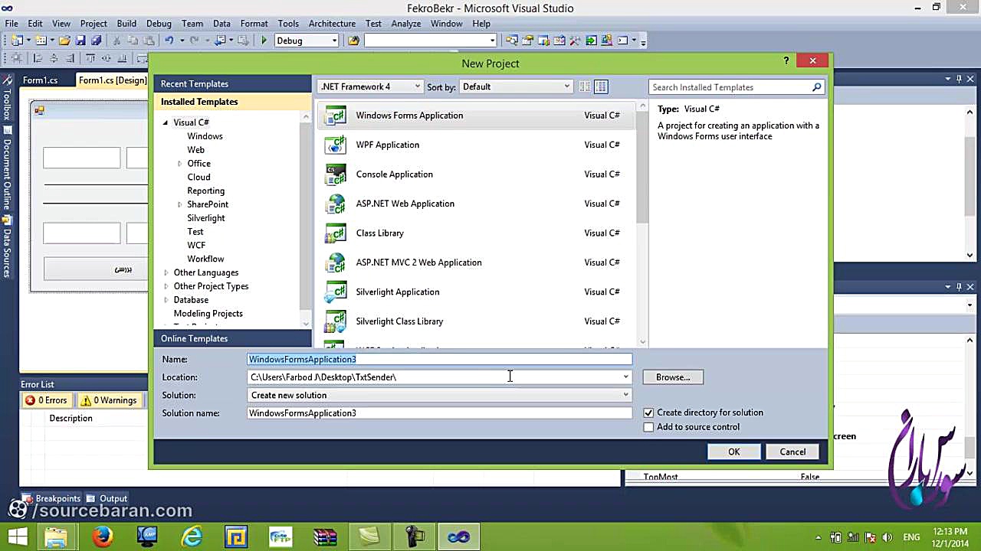Open the Online Templates section
The height and width of the screenshot is (551, 981).
232,338
